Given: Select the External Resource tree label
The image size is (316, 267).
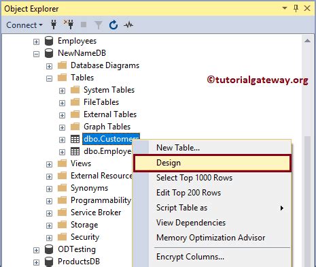Looking at the screenshot, I should coord(101,176).
